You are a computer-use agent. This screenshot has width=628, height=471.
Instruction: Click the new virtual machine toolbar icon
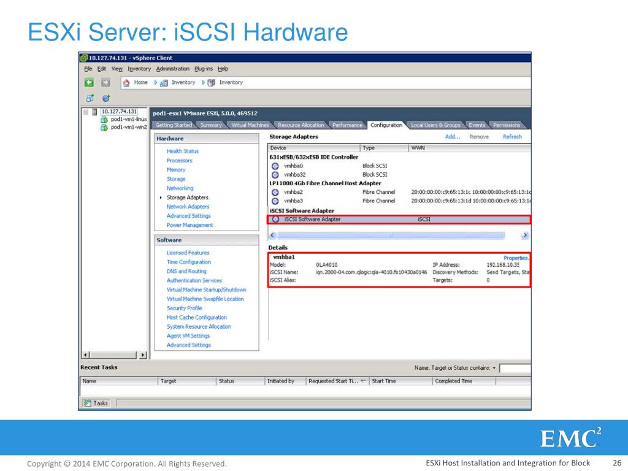pyautogui.click(x=90, y=98)
